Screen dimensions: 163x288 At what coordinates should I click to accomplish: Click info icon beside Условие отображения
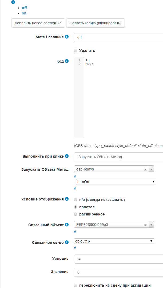pos(67,199)
